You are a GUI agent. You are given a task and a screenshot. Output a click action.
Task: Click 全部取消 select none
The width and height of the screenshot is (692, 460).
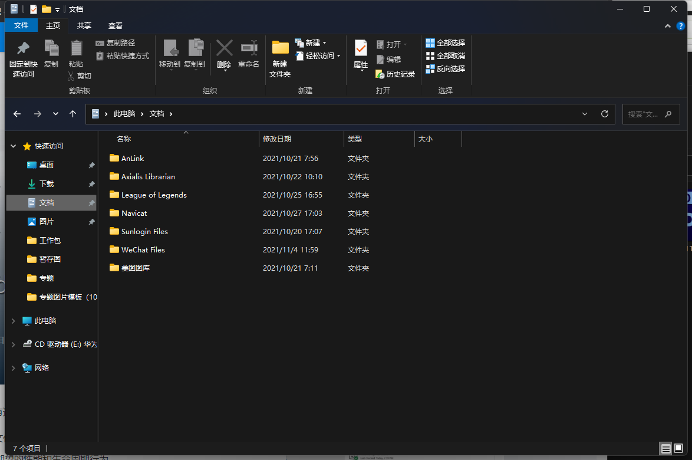tap(445, 56)
